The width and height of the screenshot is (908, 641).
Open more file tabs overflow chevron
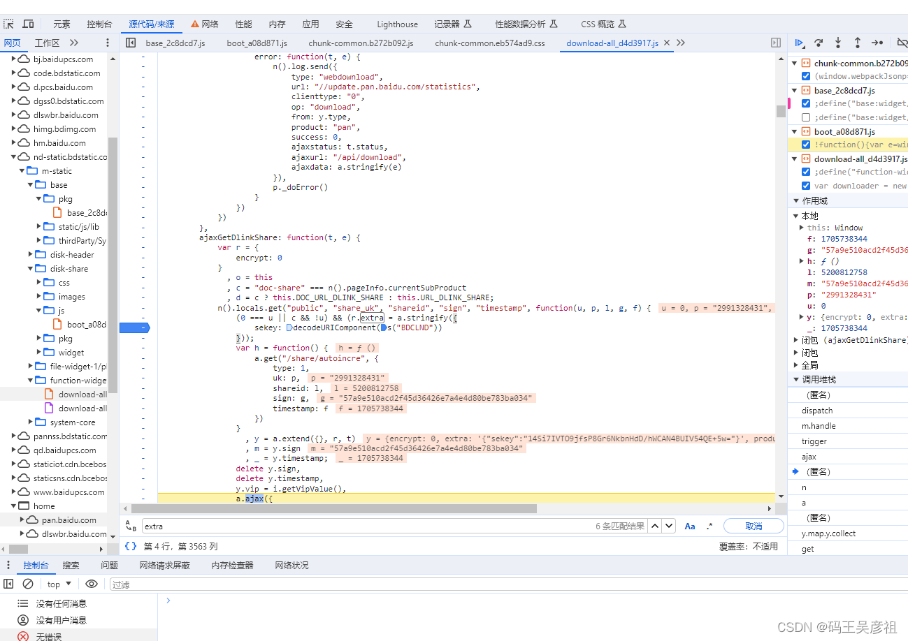pyautogui.click(x=681, y=43)
